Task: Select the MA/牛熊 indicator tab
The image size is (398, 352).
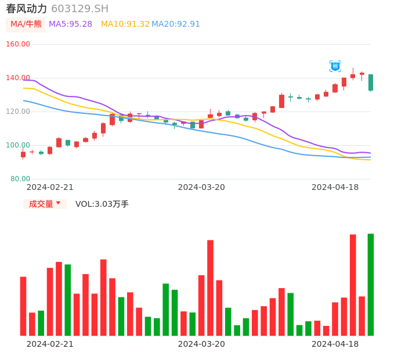Action: click(x=26, y=24)
